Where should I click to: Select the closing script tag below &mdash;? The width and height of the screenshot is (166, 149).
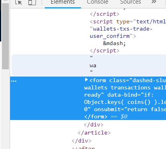(x=104, y=51)
